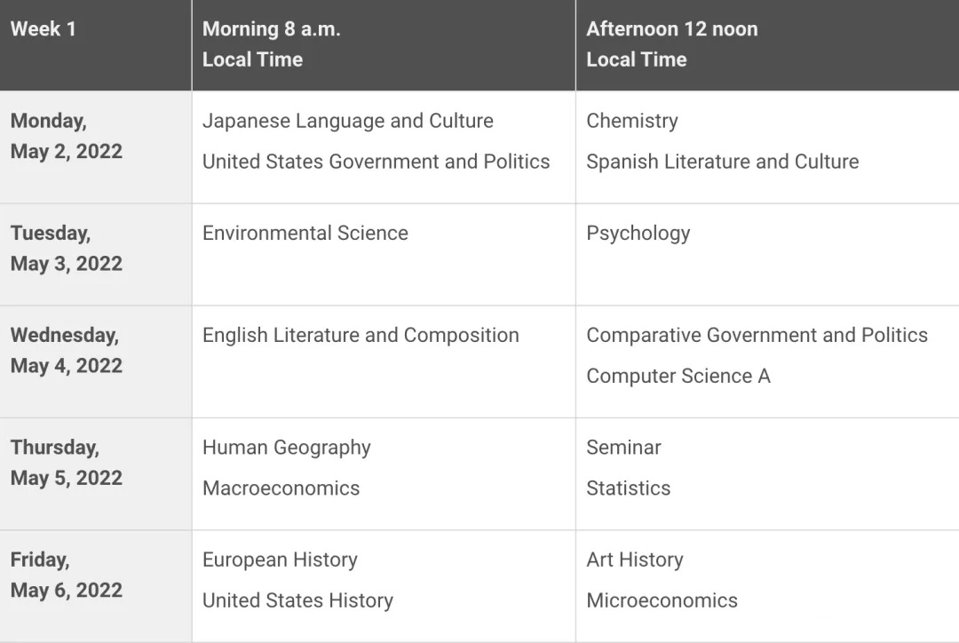The height and width of the screenshot is (643, 959).
Task: Click Thursday, May 5, 2022 row label
Action: coord(66,462)
